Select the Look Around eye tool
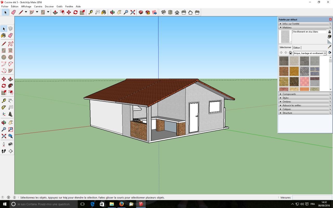Screen dimensions: 333x208 (x=10, y=144)
